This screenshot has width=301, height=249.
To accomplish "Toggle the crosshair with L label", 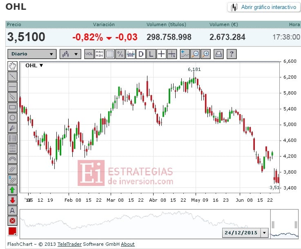I will click(172, 54).
